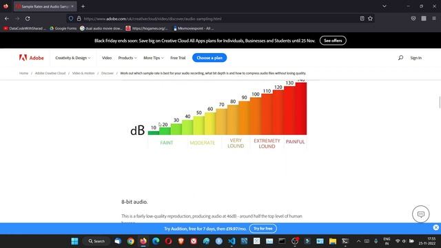Bookmark this page with the star icon
Viewport: 441px width, 248px height.
coord(370,19)
